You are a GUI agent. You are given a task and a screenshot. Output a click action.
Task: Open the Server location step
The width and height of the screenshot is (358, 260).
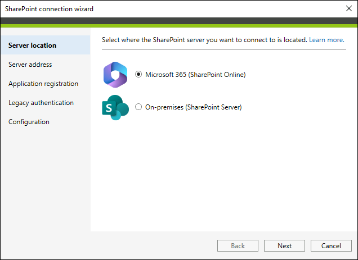[46, 45]
